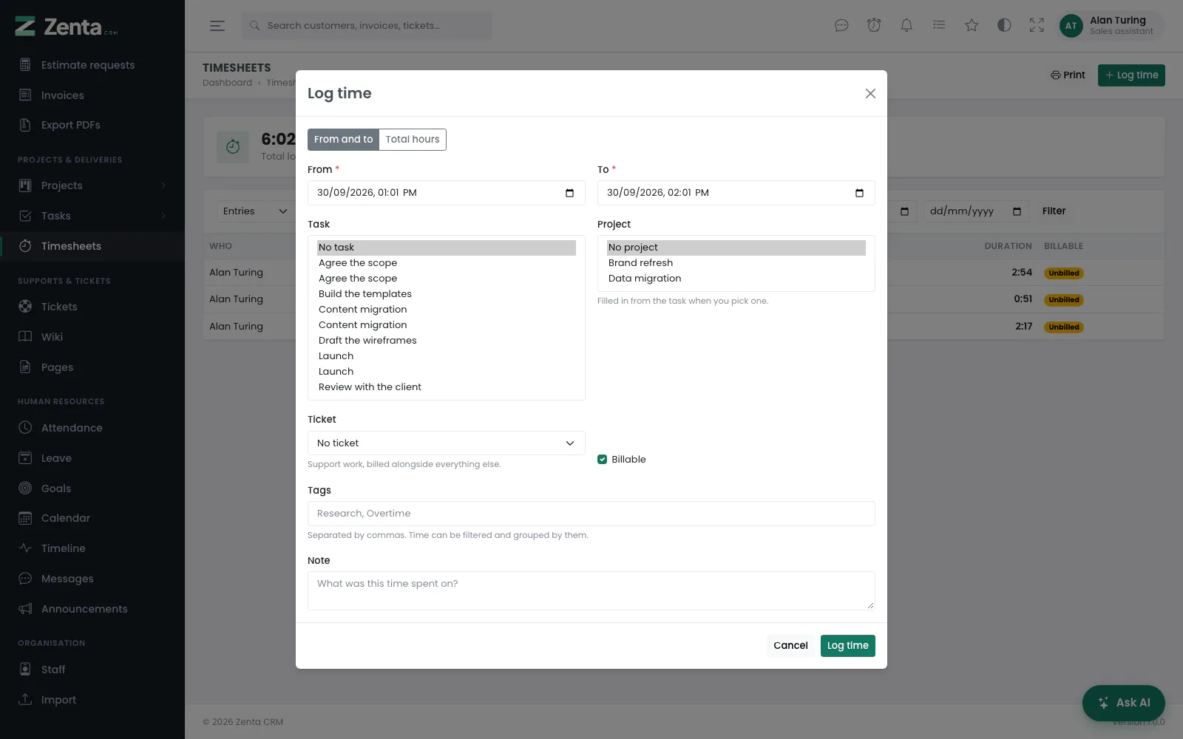Image resolution: width=1183 pixels, height=739 pixels.
Task: Toggle the hamburger sidebar menu icon
Action: [x=217, y=26]
